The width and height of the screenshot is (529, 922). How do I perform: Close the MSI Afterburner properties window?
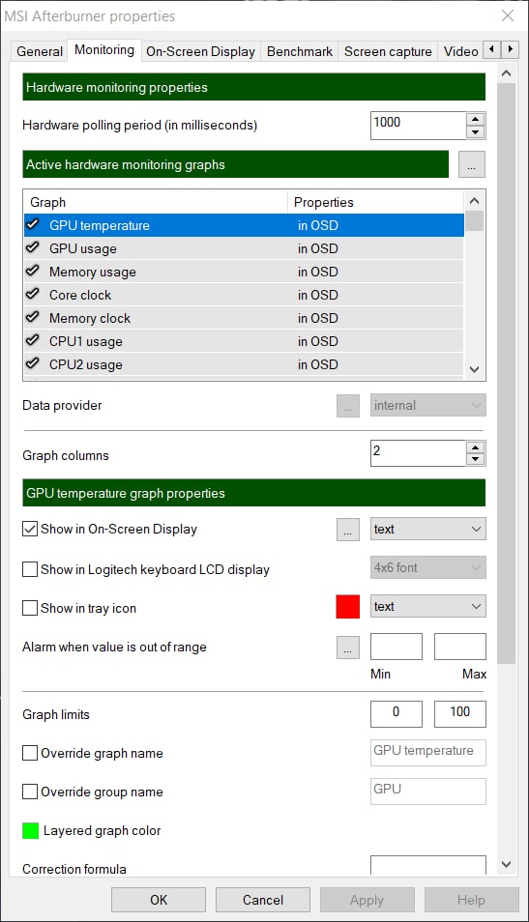(x=507, y=15)
